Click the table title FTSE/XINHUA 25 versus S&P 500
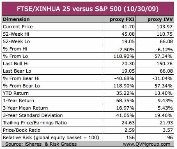177x149 pixels. pyautogui.click(x=87, y=9)
